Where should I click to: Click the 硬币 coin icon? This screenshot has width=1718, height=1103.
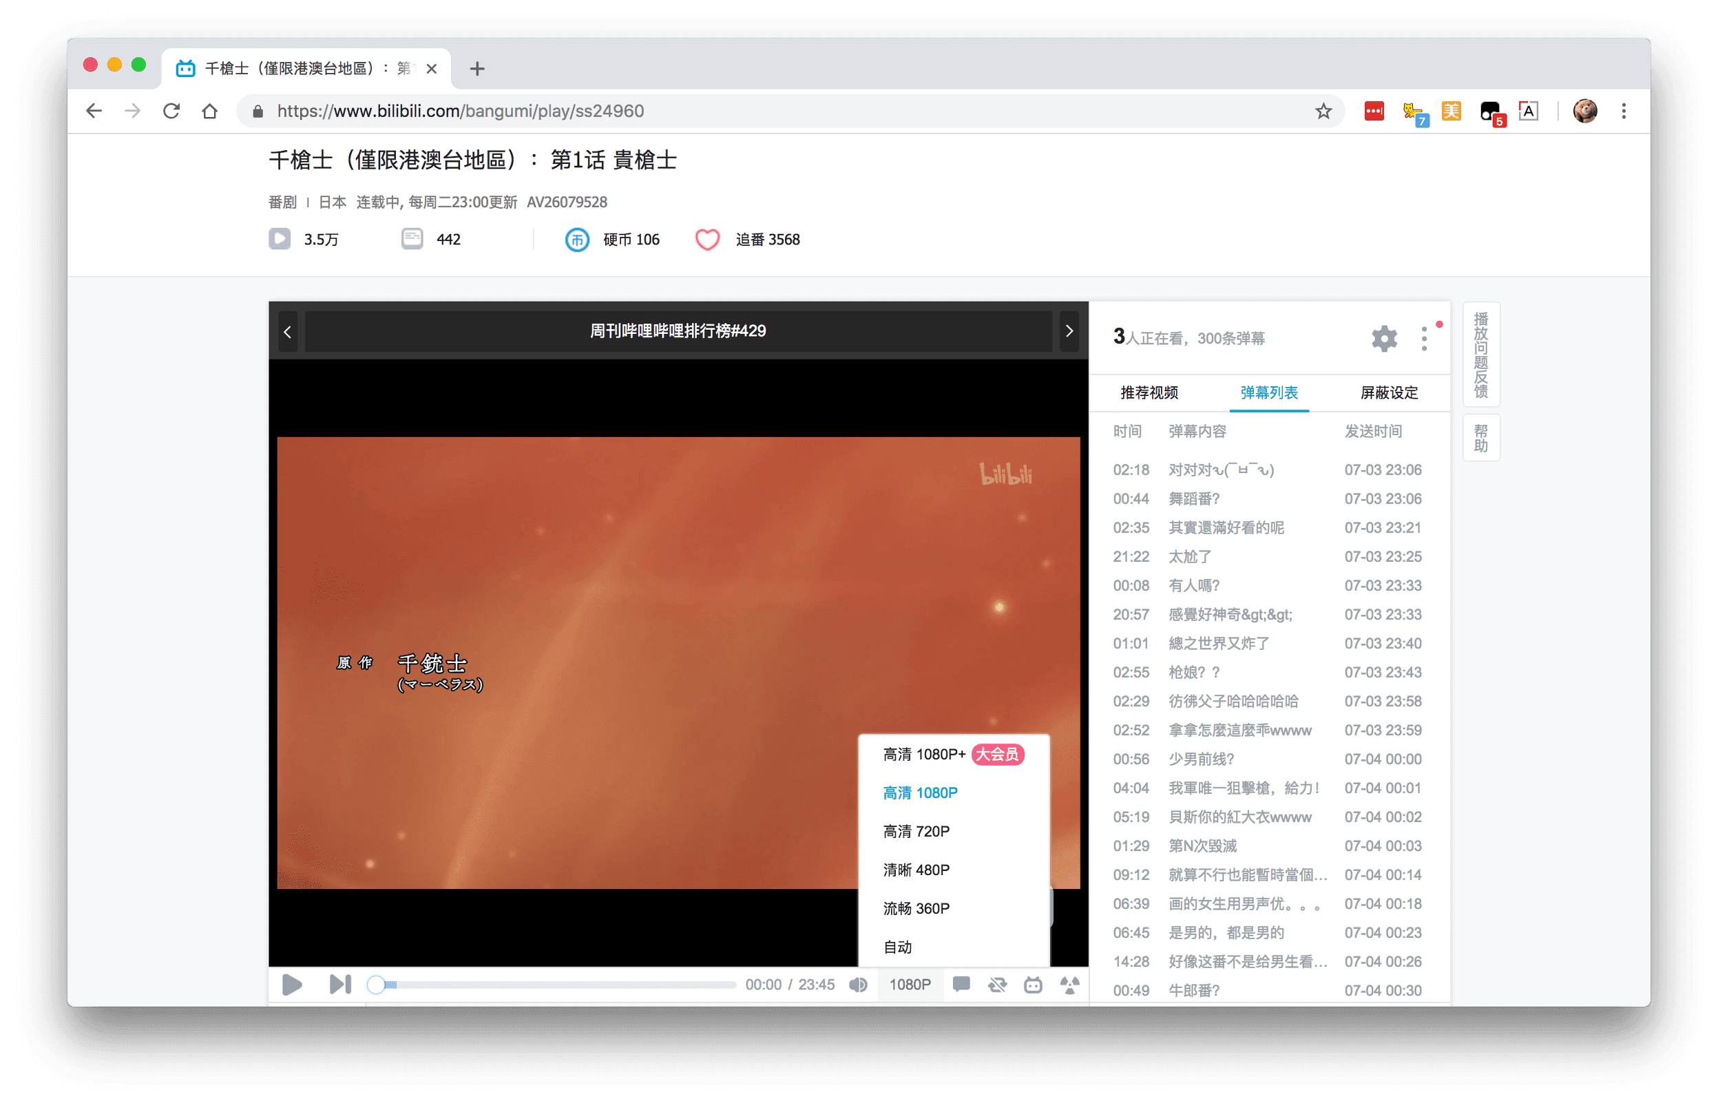(x=576, y=239)
